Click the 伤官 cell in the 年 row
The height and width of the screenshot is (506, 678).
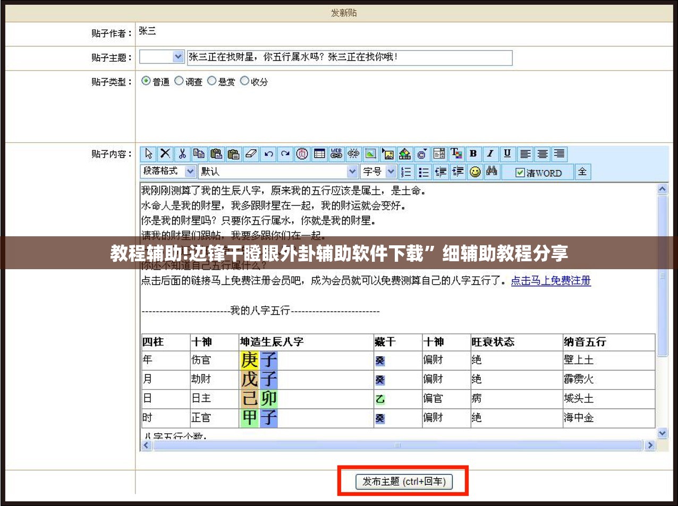pos(214,360)
